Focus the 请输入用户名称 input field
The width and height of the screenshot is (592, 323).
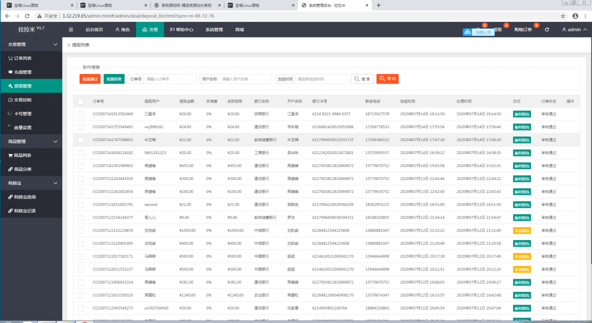(246, 79)
